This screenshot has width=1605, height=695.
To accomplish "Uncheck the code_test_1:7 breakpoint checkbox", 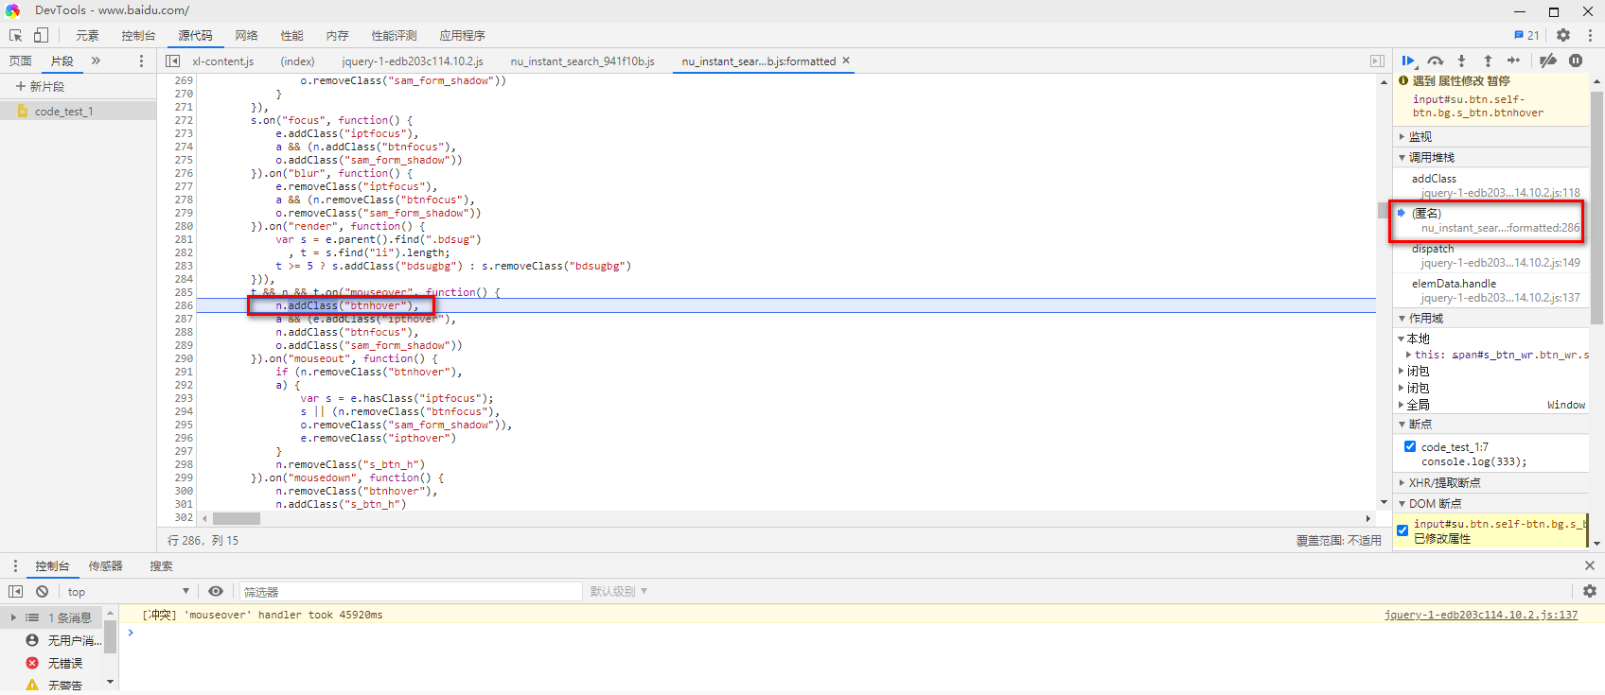I will click(1410, 446).
